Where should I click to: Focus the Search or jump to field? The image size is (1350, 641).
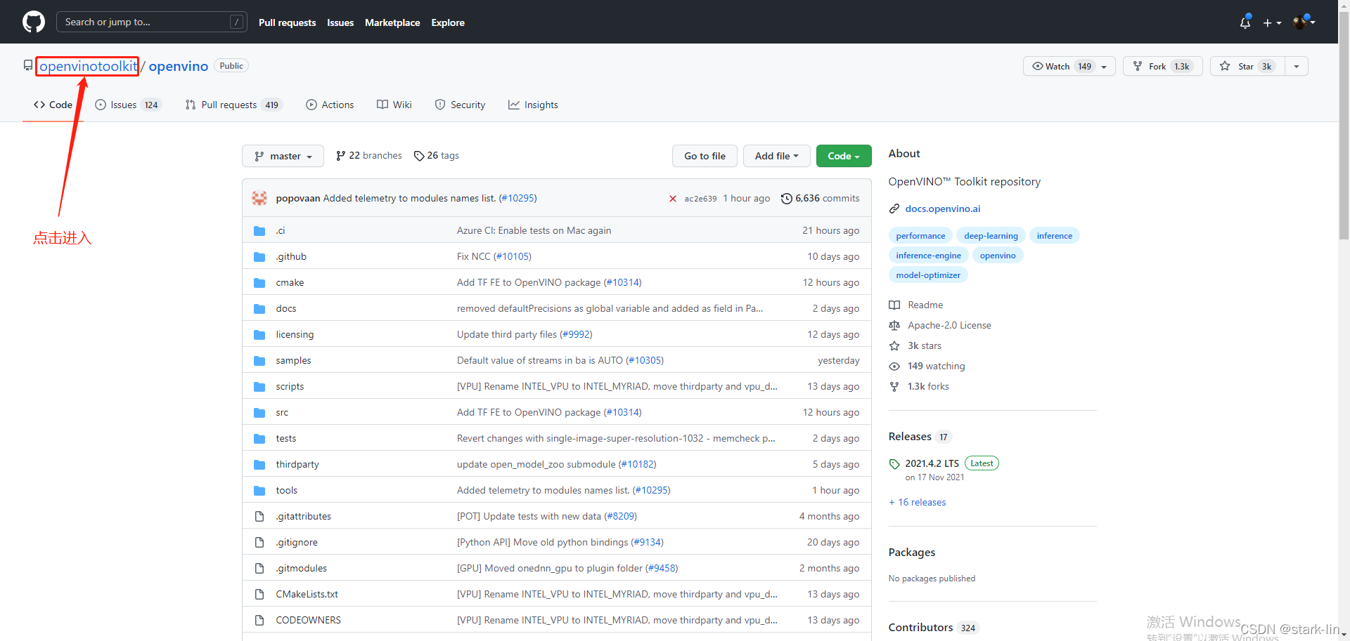(x=152, y=22)
